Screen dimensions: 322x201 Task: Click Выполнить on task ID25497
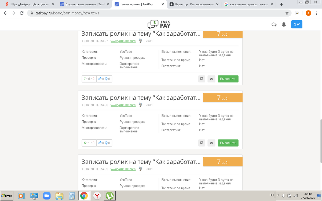[x=228, y=79]
